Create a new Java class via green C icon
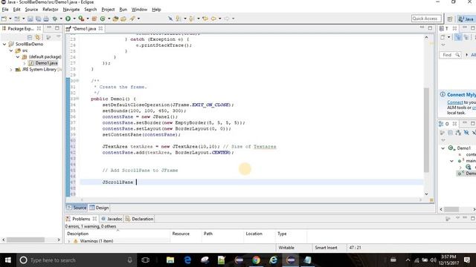Screen dimensions: 476x267 (x=103, y=19)
